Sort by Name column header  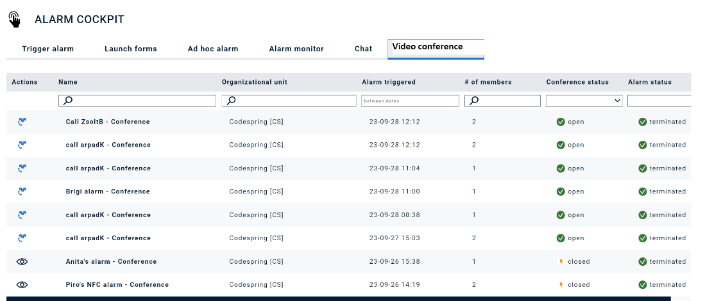pos(68,82)
